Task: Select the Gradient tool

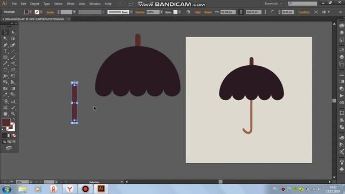Action: tap(13, 88)
